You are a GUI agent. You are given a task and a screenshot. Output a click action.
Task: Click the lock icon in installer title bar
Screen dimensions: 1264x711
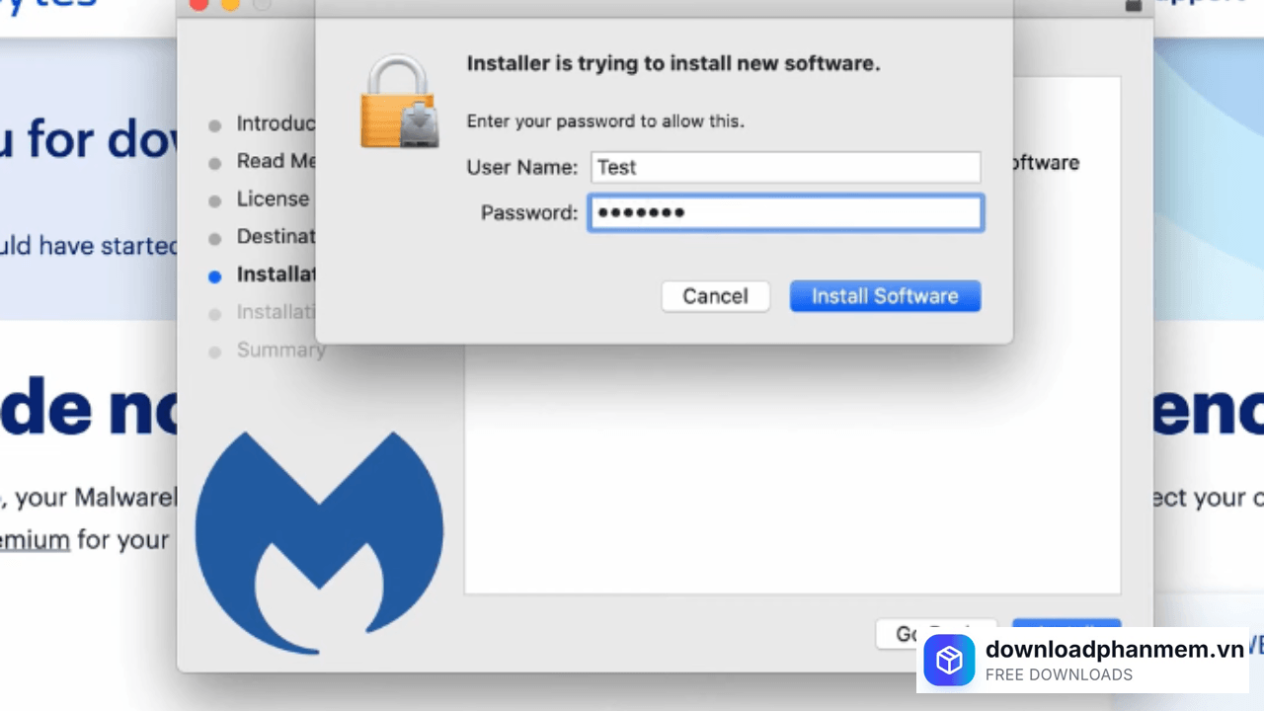1134,5
